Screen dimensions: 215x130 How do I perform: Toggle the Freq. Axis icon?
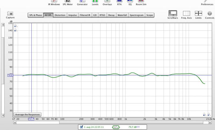(x=187, y=13)
